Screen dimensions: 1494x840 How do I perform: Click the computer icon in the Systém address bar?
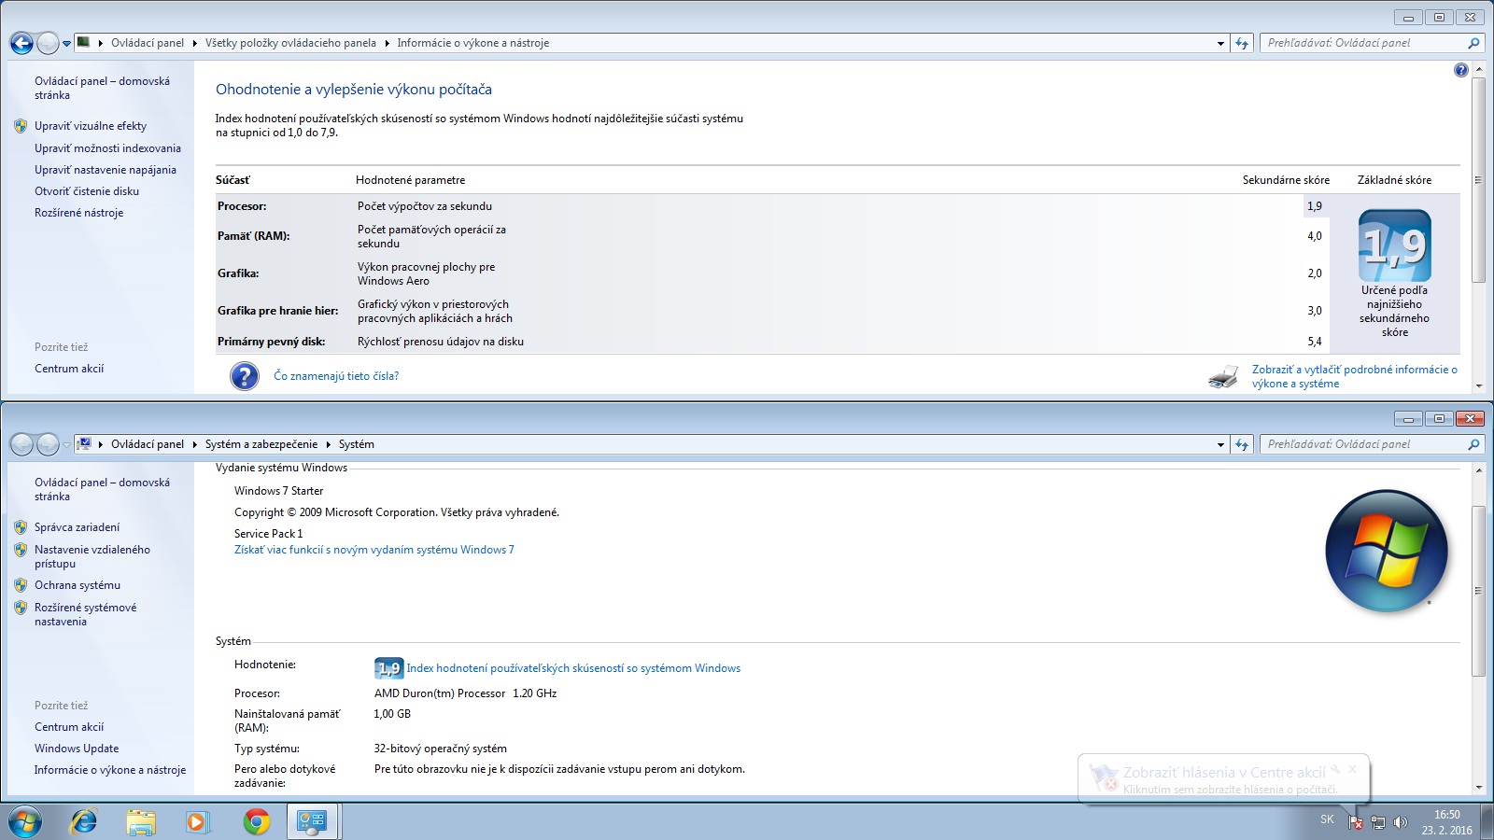[x=84, y=444]
